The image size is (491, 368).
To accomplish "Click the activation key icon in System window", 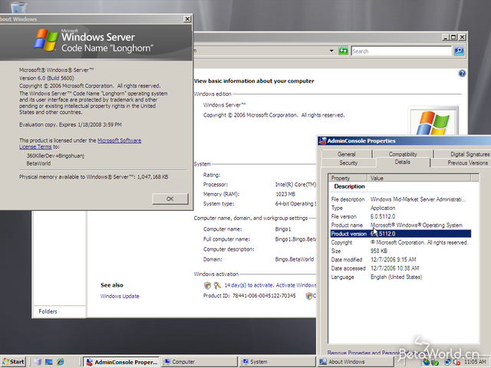I will (x=217, y=285).
